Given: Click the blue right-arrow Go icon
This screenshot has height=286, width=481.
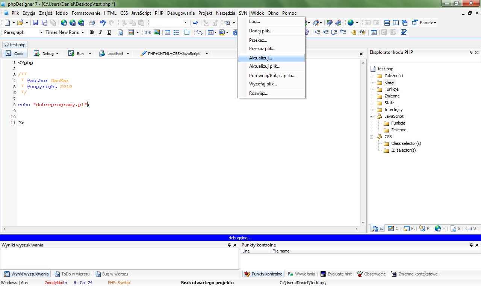Looking at the screenshot, I should point(195,23).
